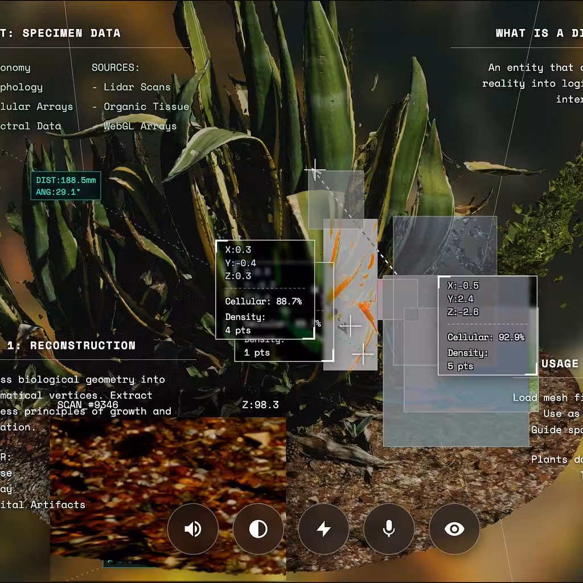Activate the lightning bolt button
Viewport: 583px width, 583px height.
pos(323,529)
